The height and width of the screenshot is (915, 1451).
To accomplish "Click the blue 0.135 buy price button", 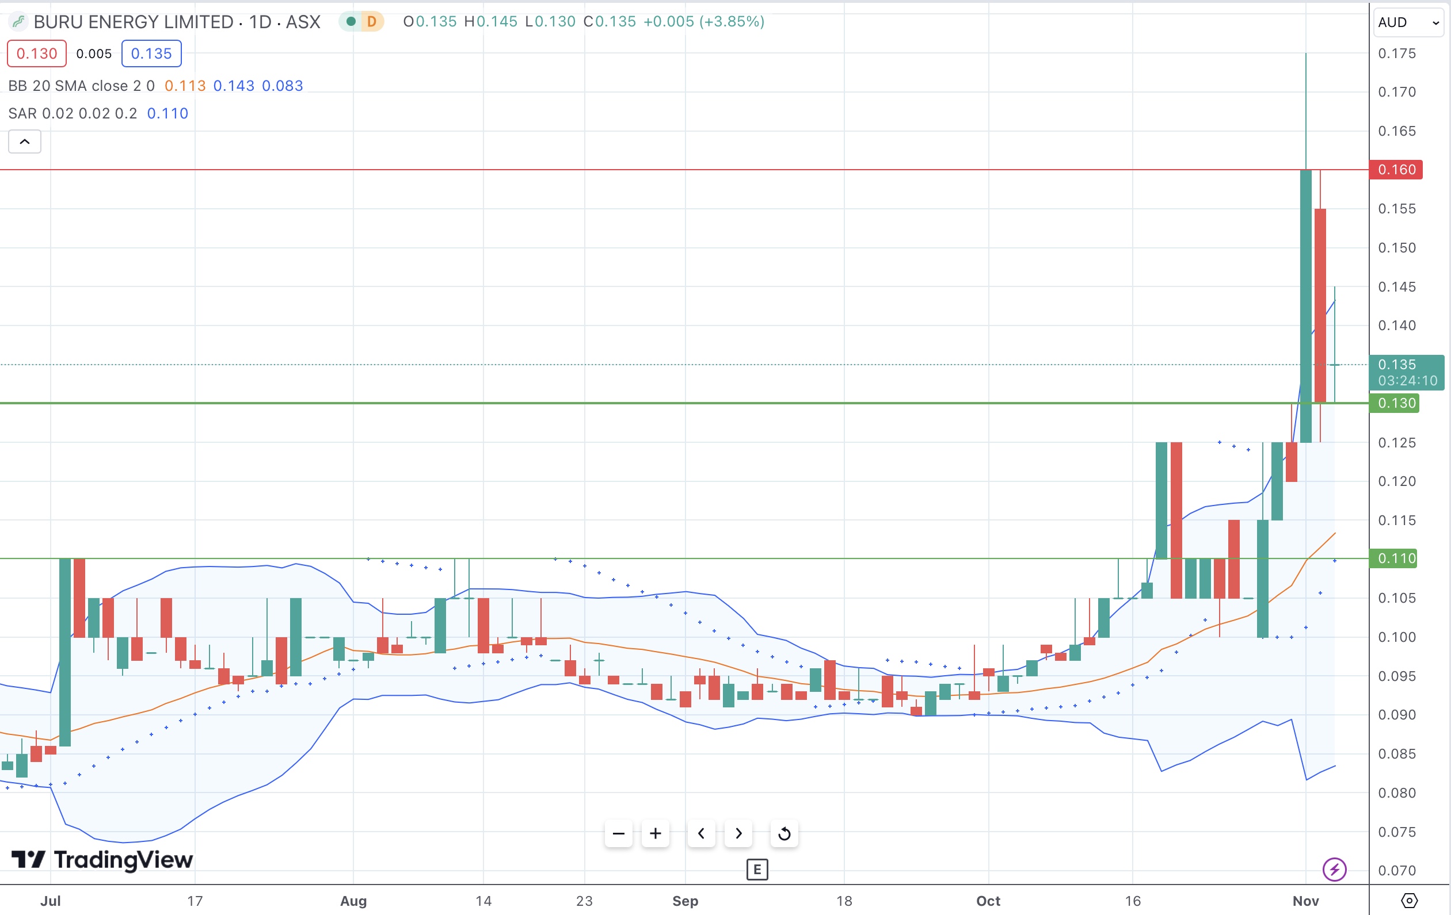I will click(151, 53).
